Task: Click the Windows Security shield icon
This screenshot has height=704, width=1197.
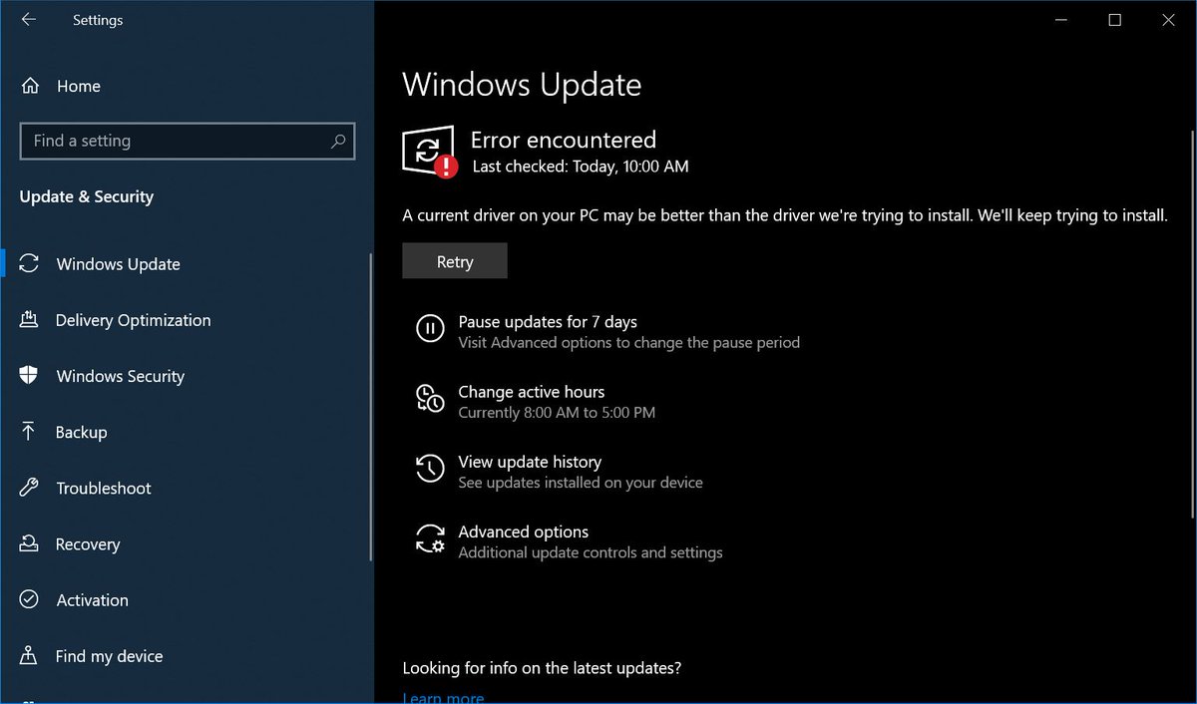Action: [x=29, y=376]
